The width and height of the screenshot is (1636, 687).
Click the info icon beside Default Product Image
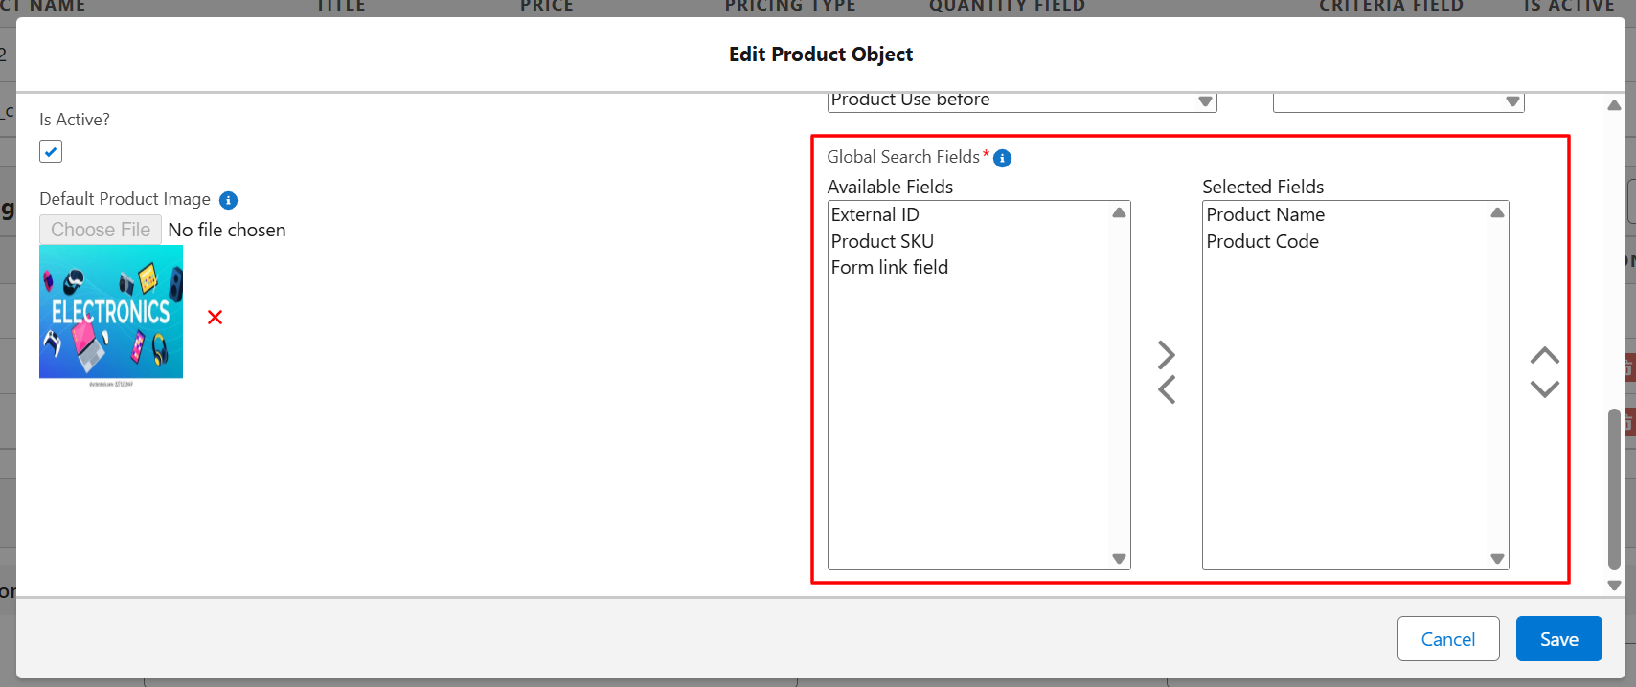pos(228,200)
